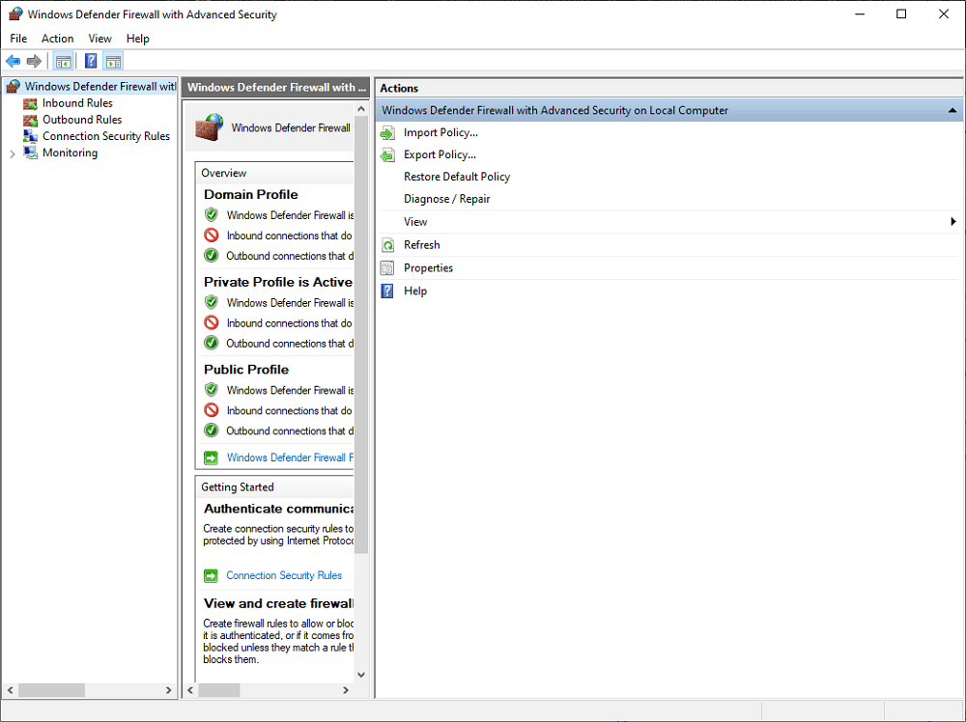Click the Monitoring icon in the tree
The height and width of the screenshot is (722, 966).
coord(30,153)
